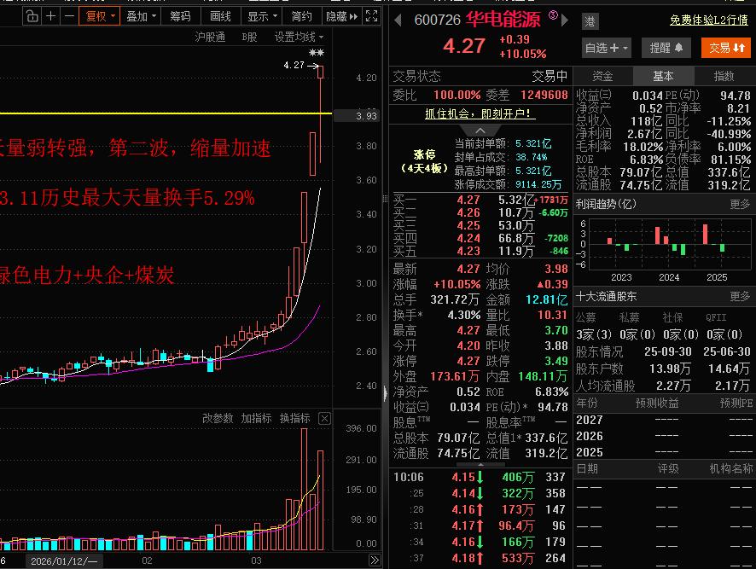Viewport: 756px width, 569px height.
Task: Close the bottom indicator panel
Action: coord(323,418)
